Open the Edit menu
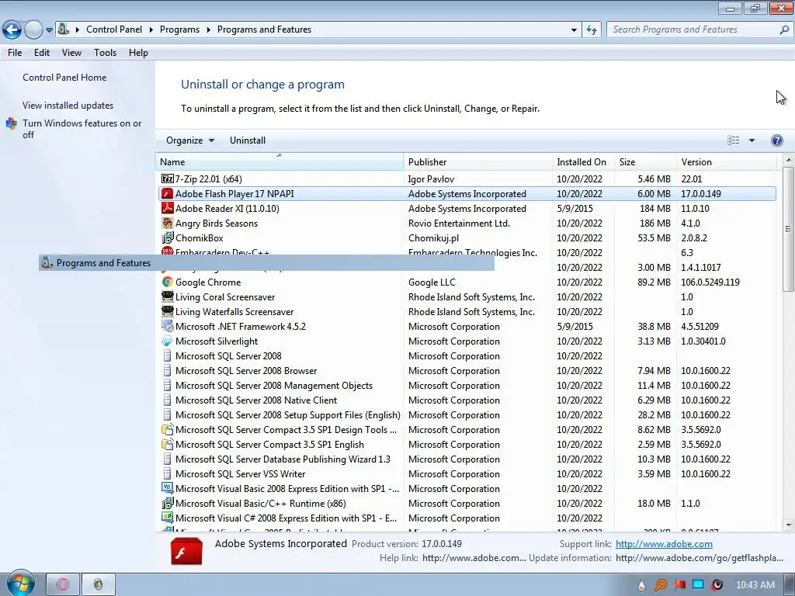The width and height of the screenshot is (795, 596). tap(42, 53)
